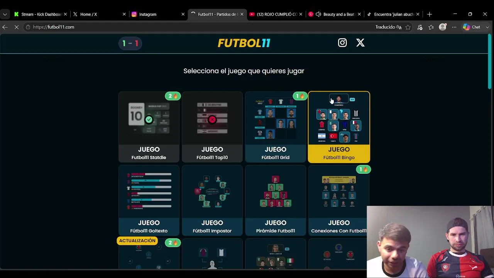Click the streak badge on the Conexiones card
The image size is (494, 278).
pyautogui.click(x=363, y=170)
